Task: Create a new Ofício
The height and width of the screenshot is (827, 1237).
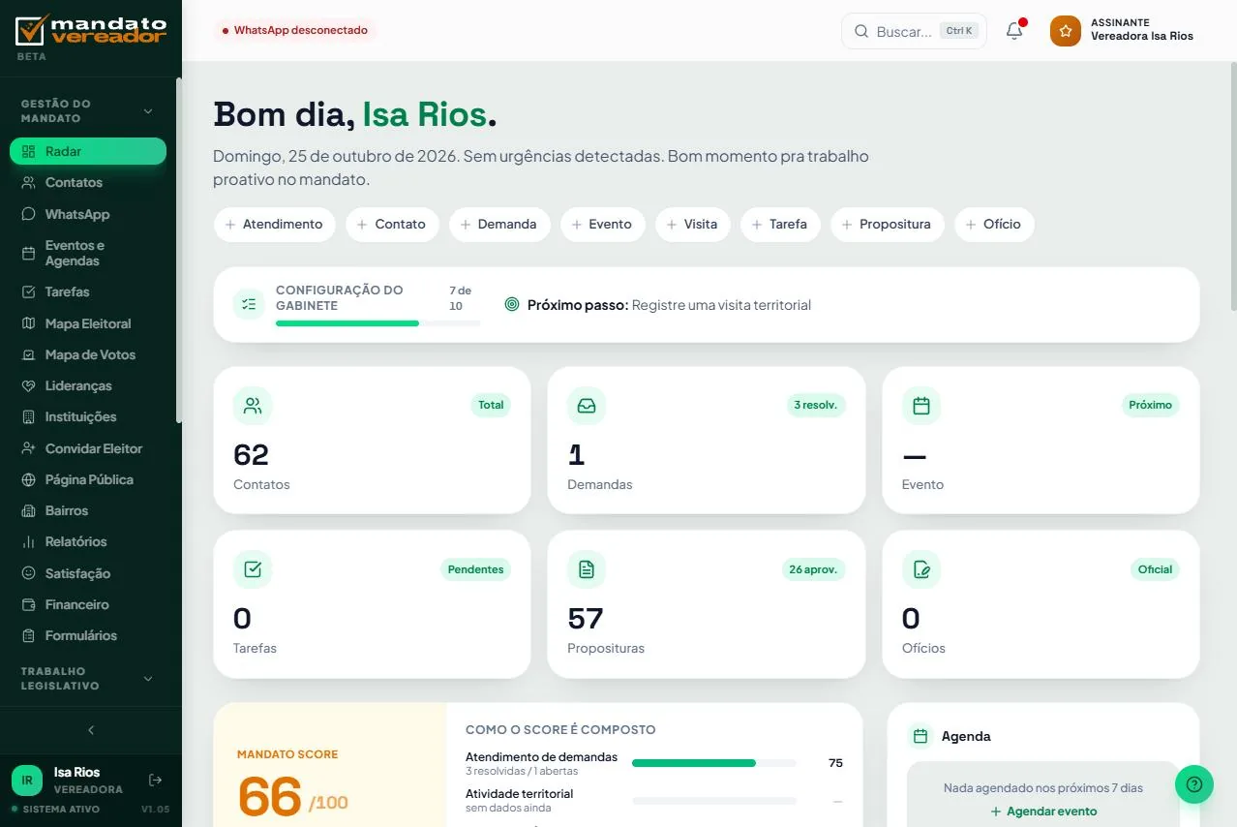Action: (994, 224)
